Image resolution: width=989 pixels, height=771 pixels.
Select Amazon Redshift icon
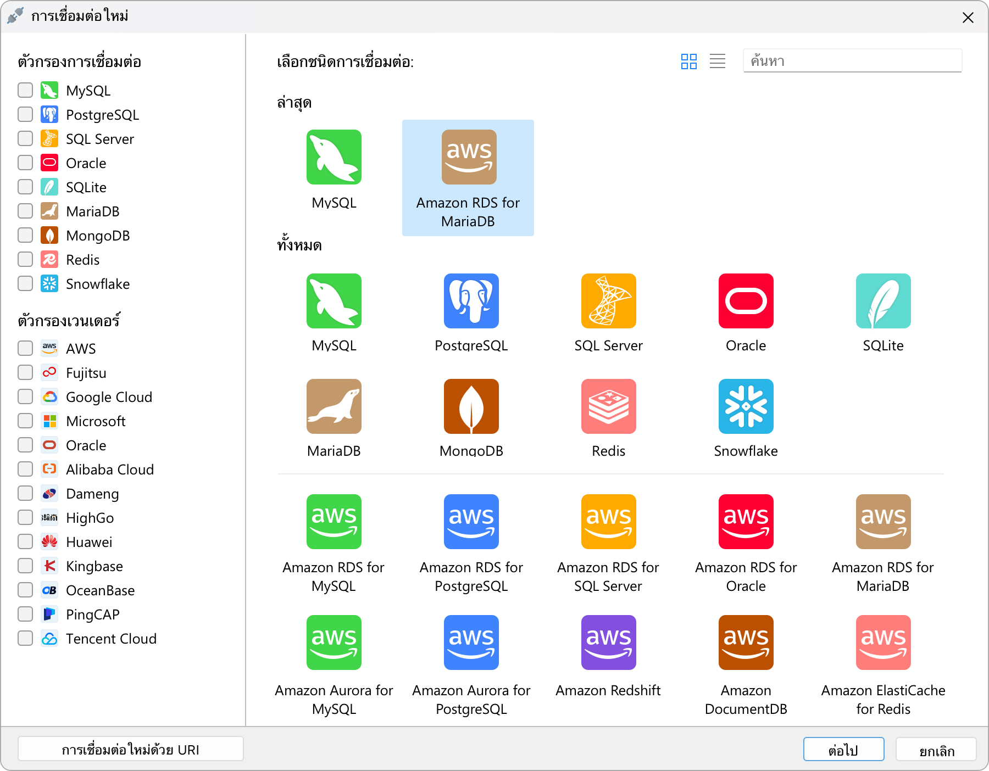[609, 642]
